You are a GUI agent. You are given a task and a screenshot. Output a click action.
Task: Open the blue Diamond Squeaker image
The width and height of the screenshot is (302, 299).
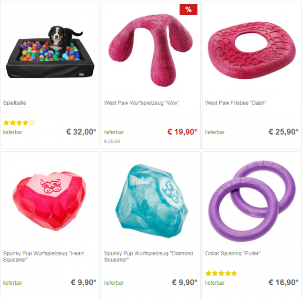point(152,201)
